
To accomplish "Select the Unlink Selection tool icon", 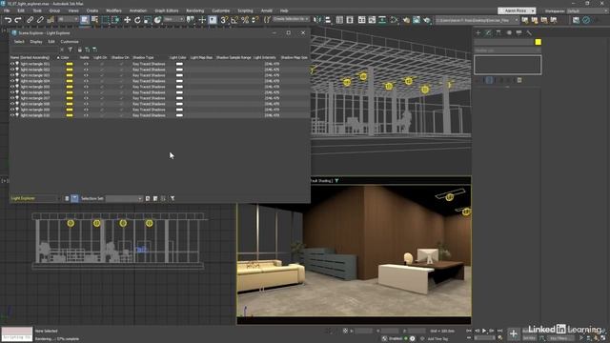I will [x=40, y=20].
